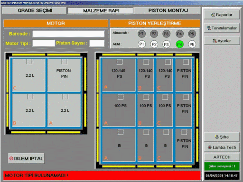Click the Alınacak P2 indicator
Viewport: 243px width, 182px height.
[x=154, y=34]
